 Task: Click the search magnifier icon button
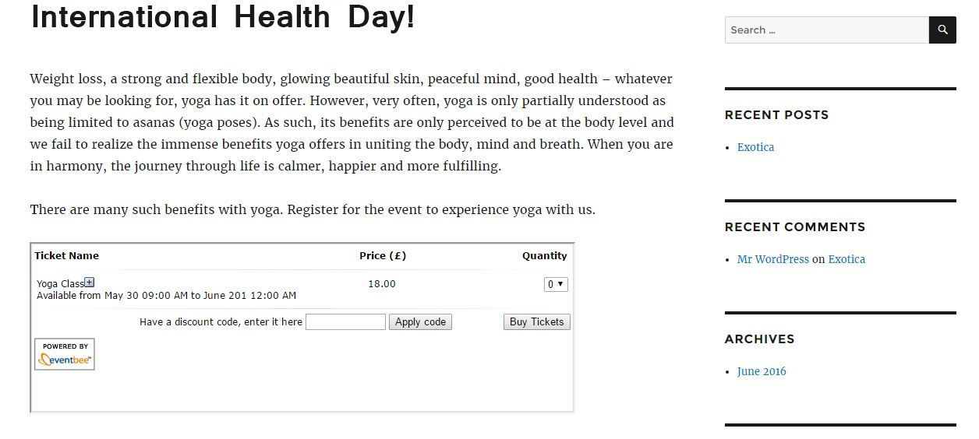click(x=942, y=30)
